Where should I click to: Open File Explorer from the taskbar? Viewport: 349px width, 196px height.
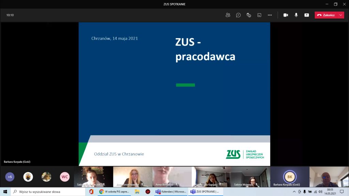(x=137, y=192)
